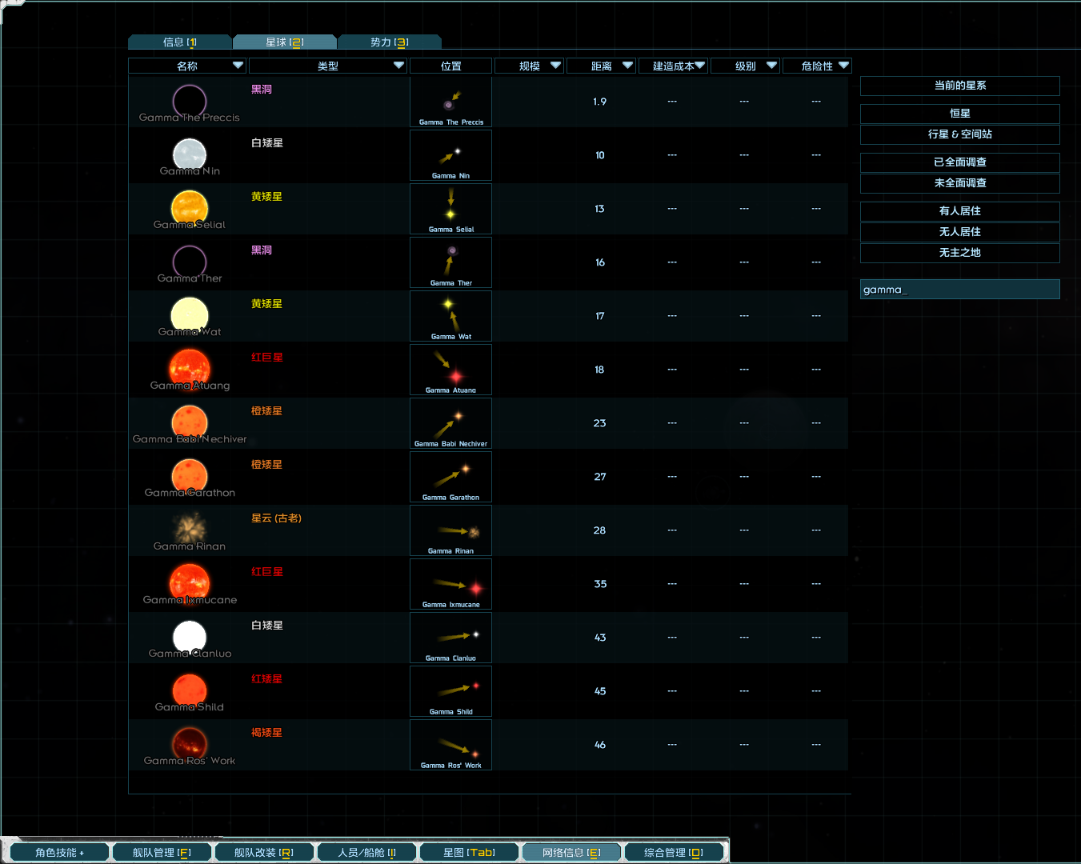Open the 名称 column sort dropdown
Image resolution: width=1081 pixels, height=864 pixels.
pyautogui.click(x=237, y=66)
